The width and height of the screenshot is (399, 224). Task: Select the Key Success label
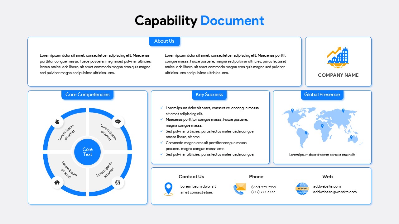(x=209, y=95)
